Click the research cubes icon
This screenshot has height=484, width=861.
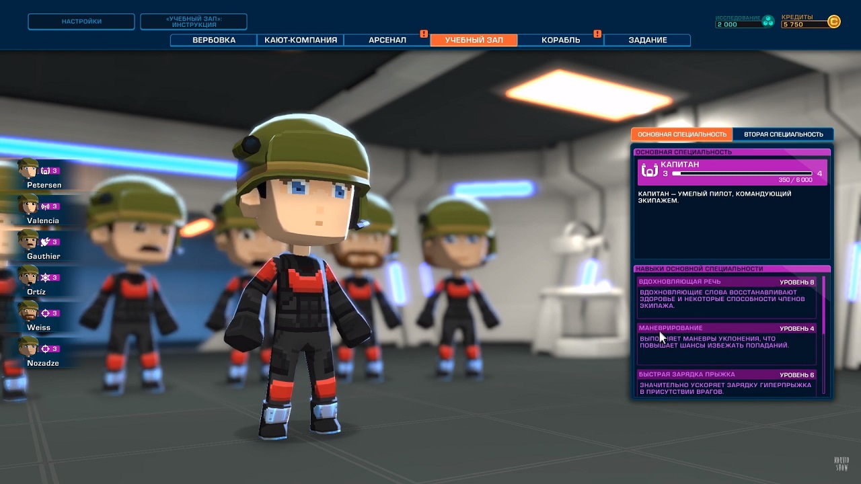(768, 22)
